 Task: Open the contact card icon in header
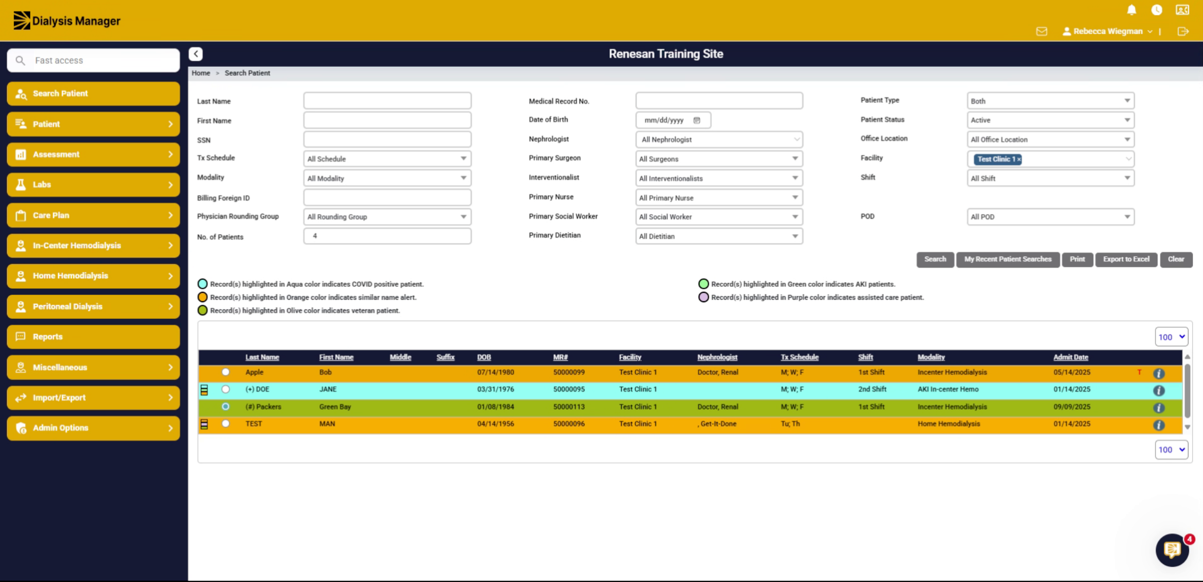[x=1182, y=10]
